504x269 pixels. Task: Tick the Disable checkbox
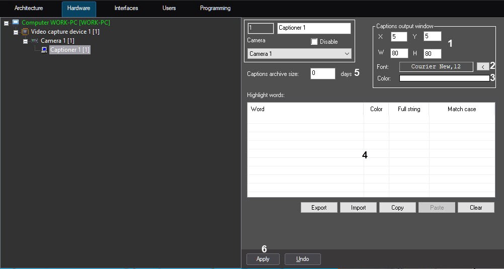click(x=314, y=42)
